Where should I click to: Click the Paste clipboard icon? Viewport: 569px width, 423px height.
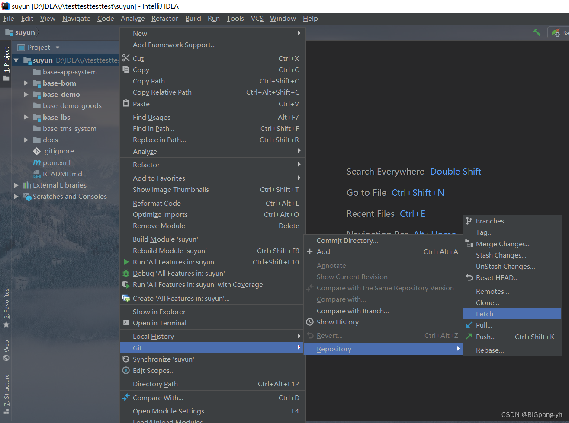point(126,103)
